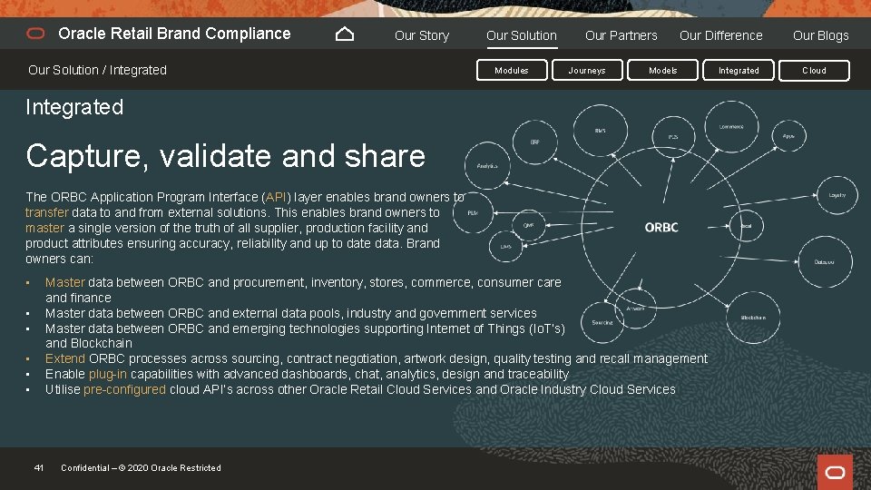Select the Journeys button
Image resolution: width=871 pixels, height=490 pixels.
[x=587, y=71]
